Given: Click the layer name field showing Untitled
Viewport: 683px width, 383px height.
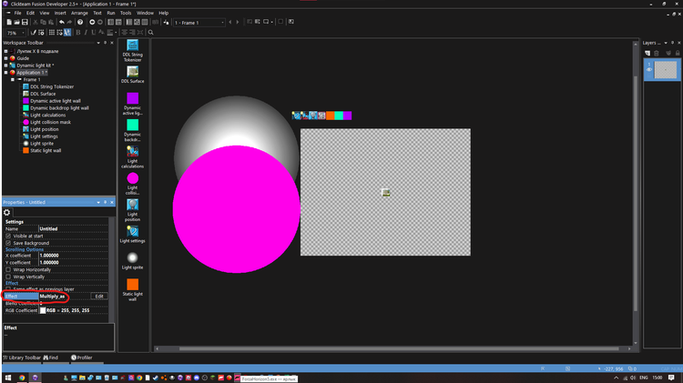Looking at the screenshot, I should (73, 229).
